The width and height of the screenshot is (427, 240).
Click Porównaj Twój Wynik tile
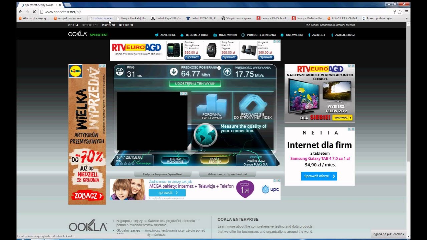(212, 107)
